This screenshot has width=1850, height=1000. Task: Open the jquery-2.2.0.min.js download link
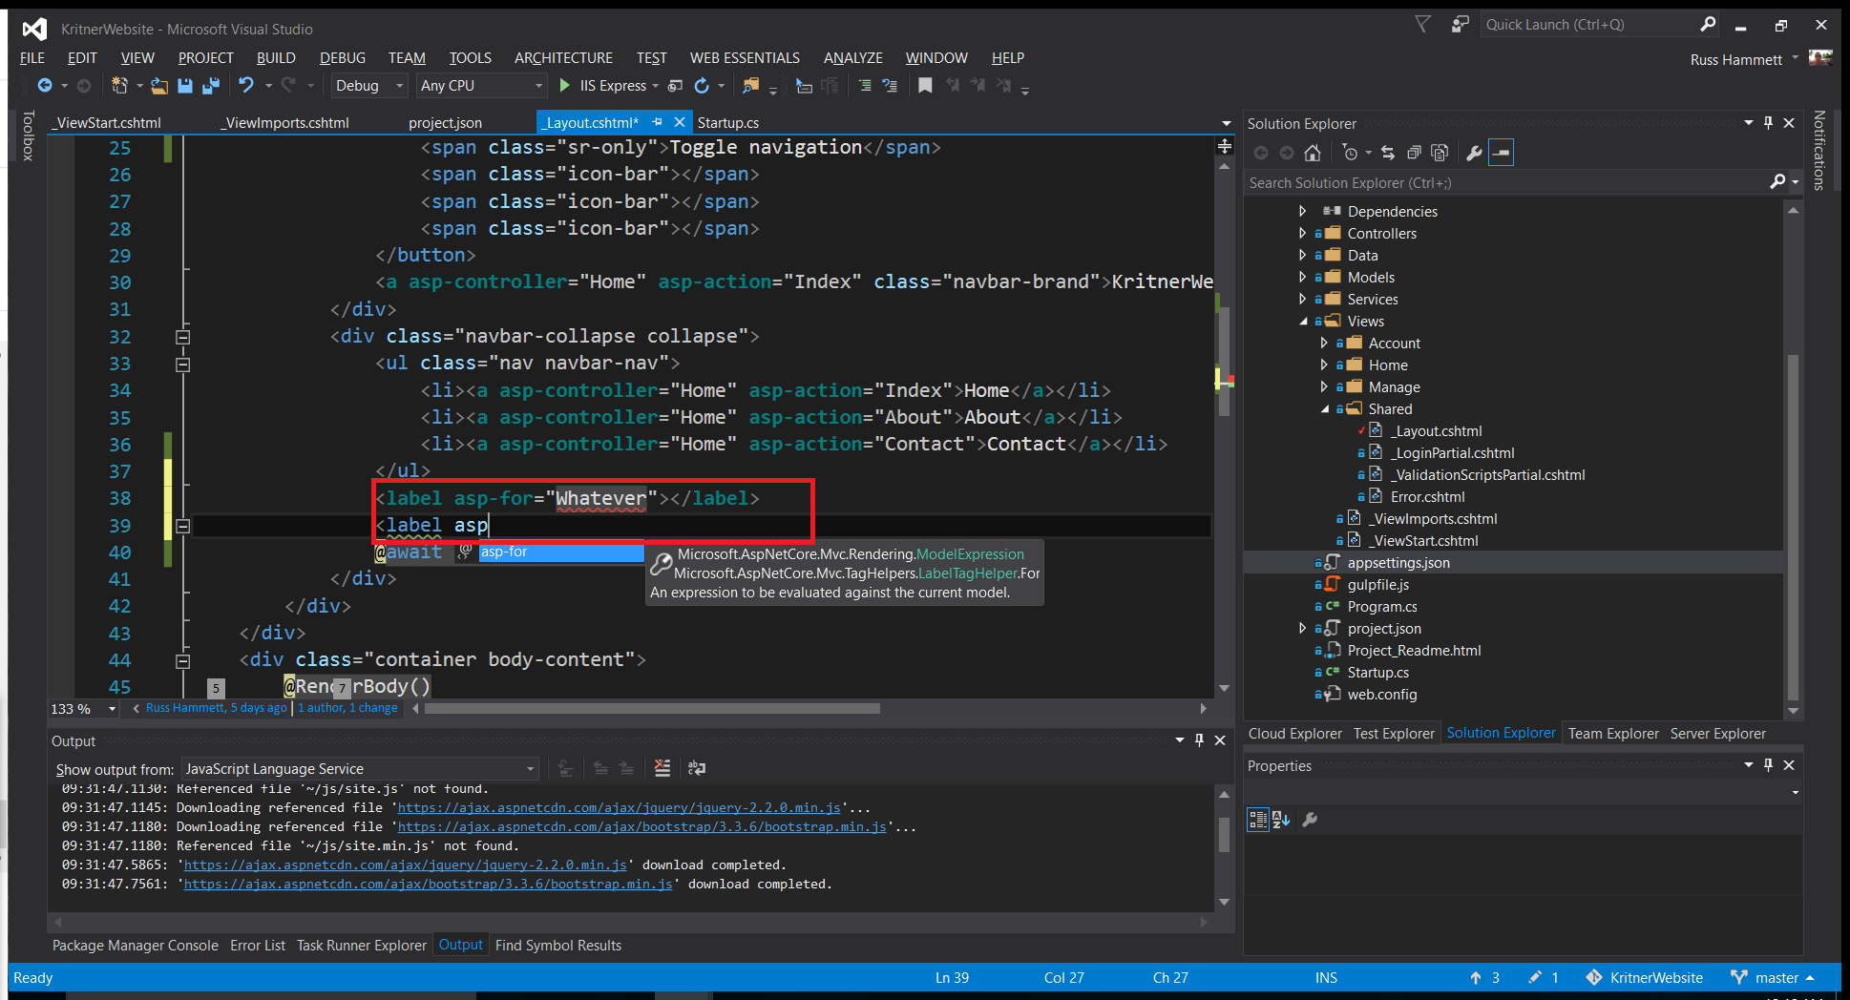pyautogui.click(x=619, y=808)
